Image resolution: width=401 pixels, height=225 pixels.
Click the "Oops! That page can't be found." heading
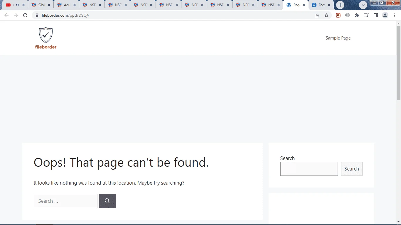pyautogui.click(x=121, y=163)
